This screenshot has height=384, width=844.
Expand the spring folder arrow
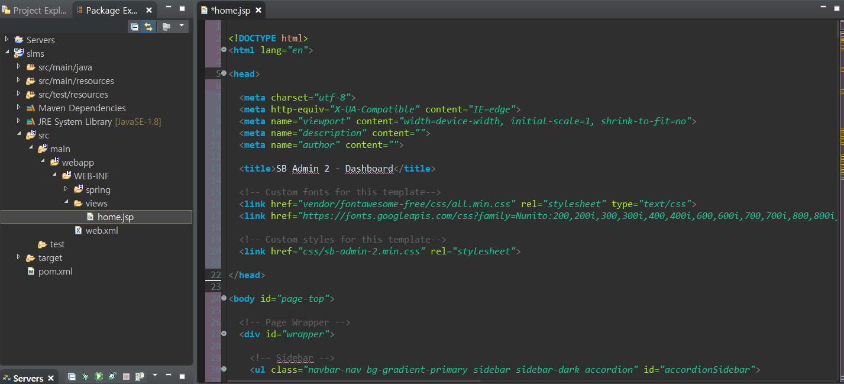pos(66,189)
